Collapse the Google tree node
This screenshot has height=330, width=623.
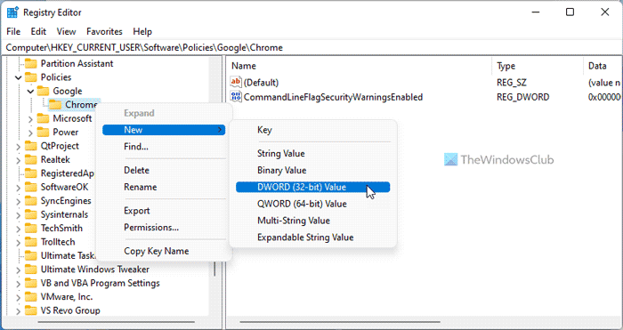click(30, 92)
